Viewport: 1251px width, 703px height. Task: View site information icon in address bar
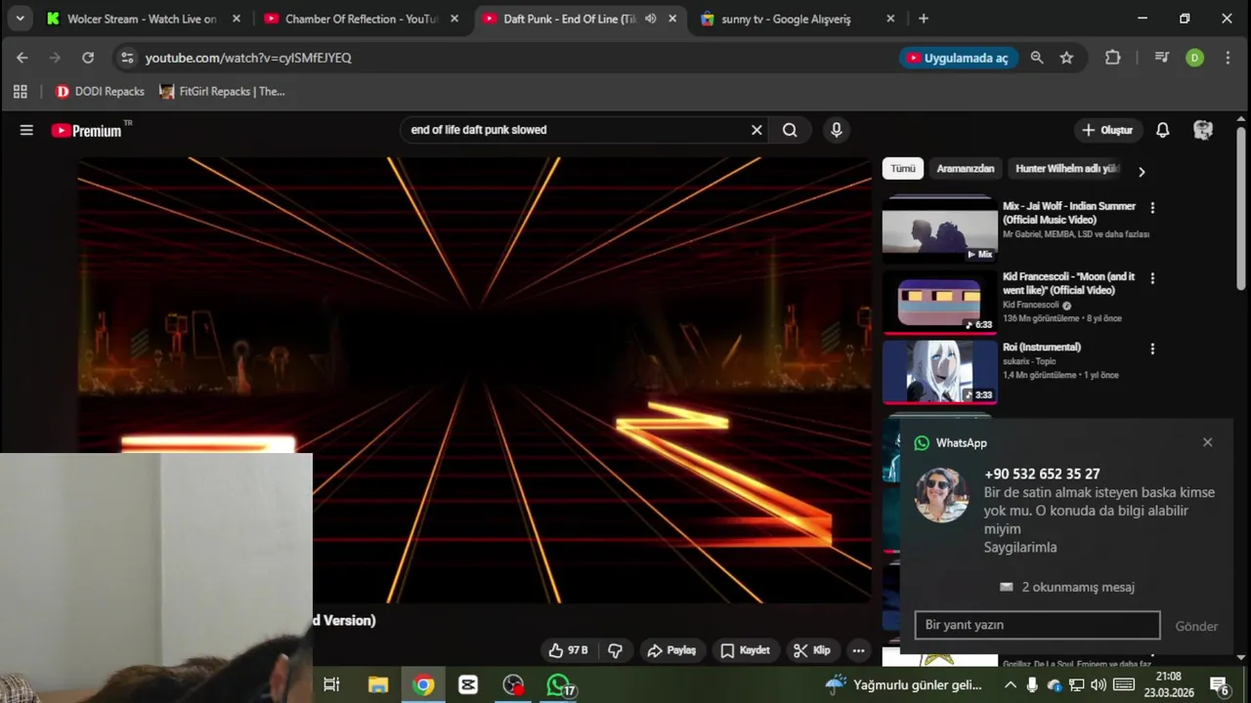(127, 58)
